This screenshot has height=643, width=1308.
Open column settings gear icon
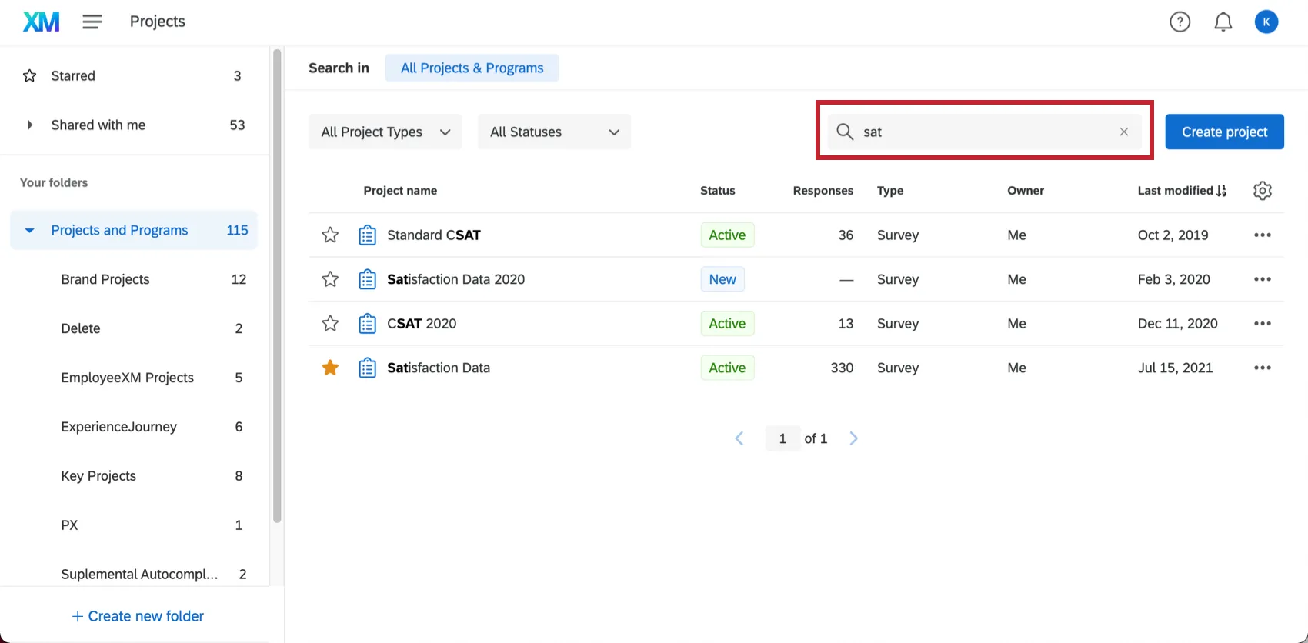tap(1262, 191)
